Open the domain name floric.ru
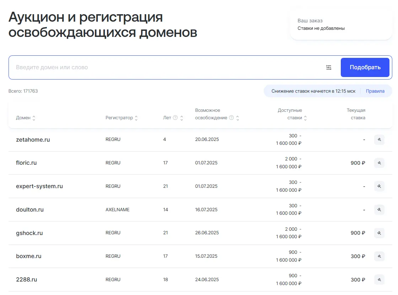Viewport: 398px width, 295px height. pos(26,163)
